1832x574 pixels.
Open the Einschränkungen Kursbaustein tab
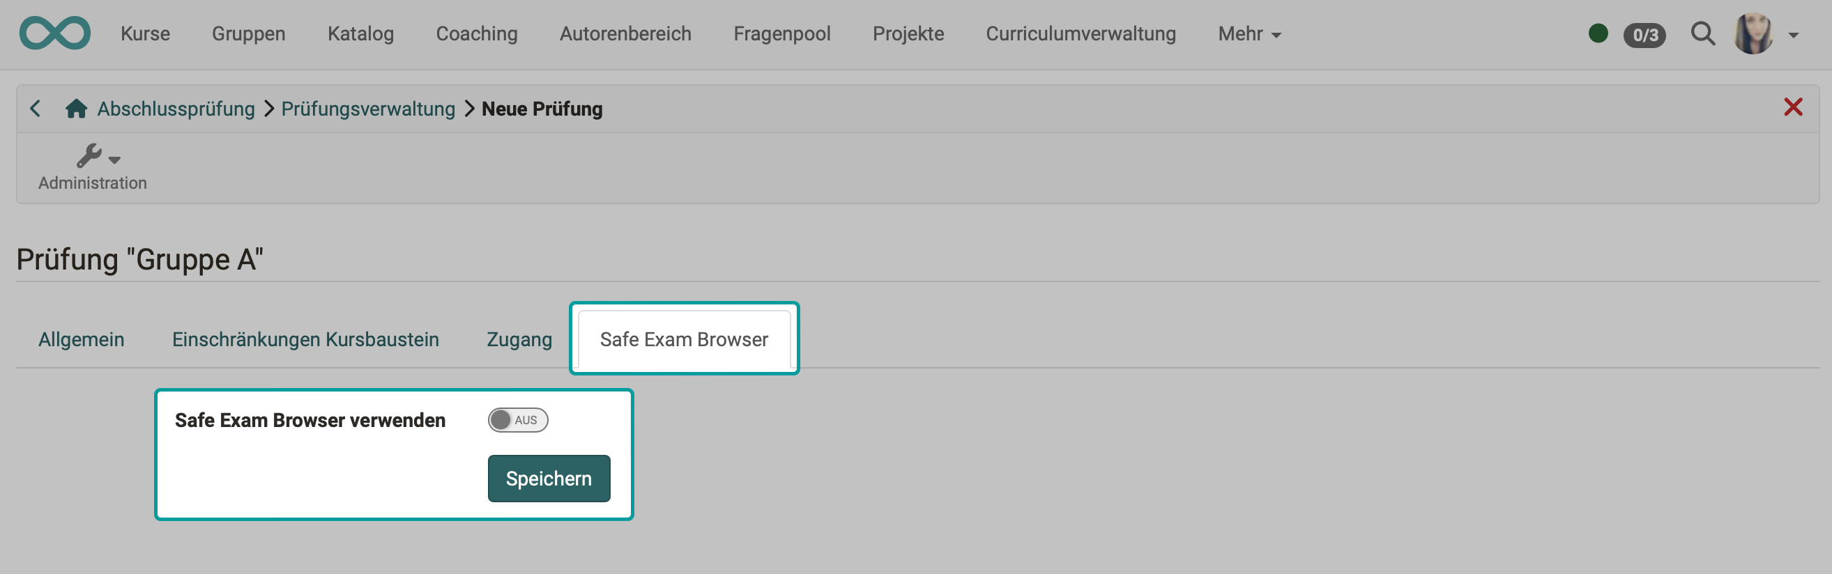point(305,339)
